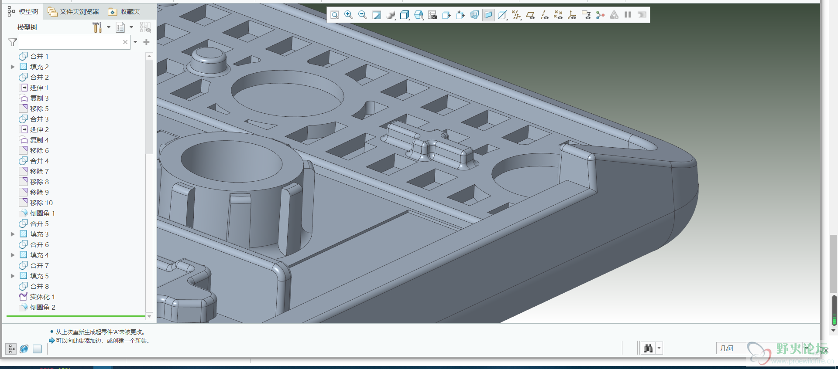Click the standard orientation cube icon
This screenshot has height=369, width=838.
pos(460,15)
